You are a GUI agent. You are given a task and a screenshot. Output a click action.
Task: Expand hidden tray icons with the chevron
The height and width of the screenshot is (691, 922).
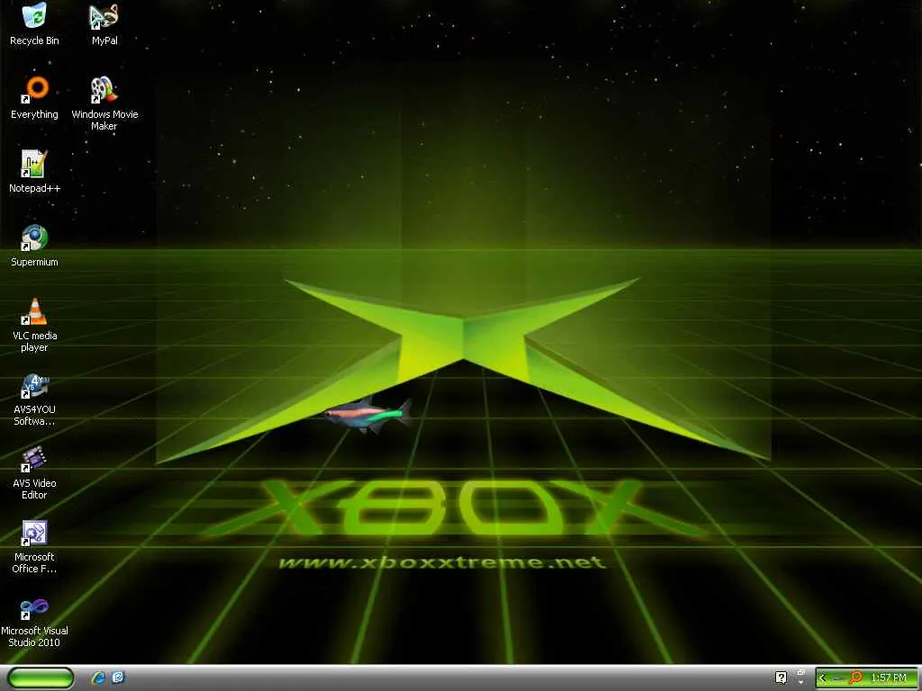click(823, 678)
